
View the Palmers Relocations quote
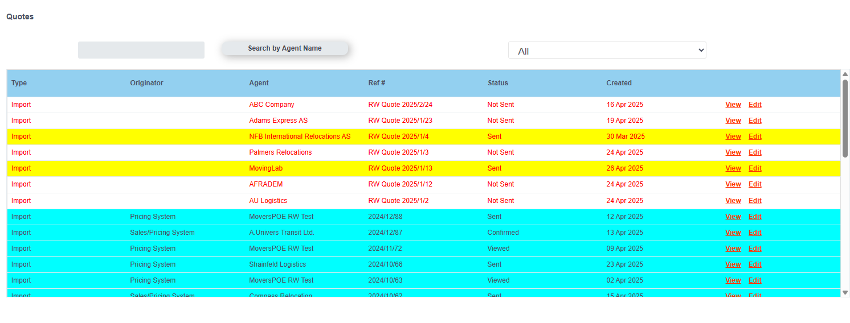point(733,152)
